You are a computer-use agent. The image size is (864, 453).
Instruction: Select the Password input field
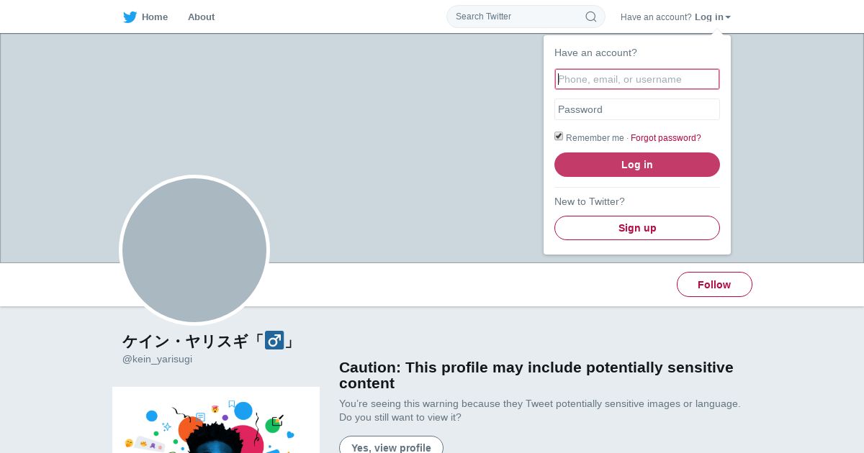coord(637,109)
